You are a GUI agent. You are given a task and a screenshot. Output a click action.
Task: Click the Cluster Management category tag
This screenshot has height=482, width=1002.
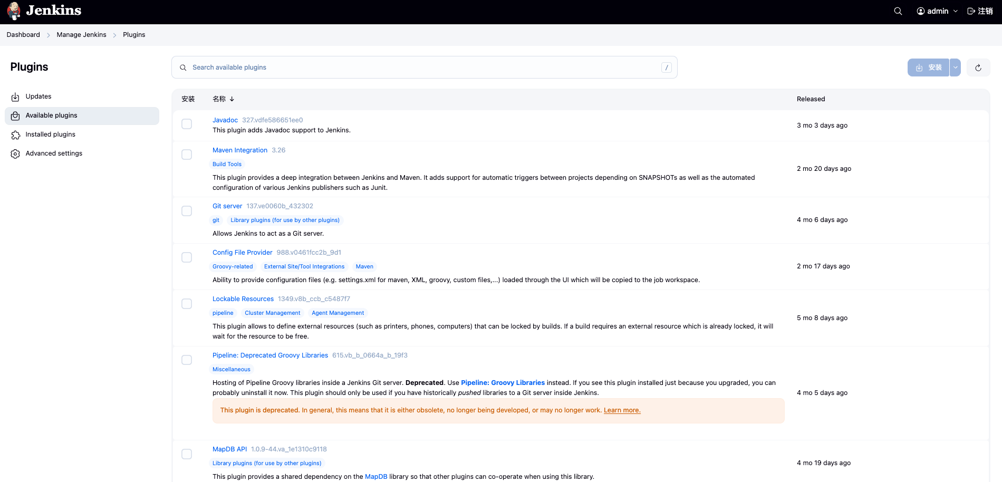(x=273, y=313)
